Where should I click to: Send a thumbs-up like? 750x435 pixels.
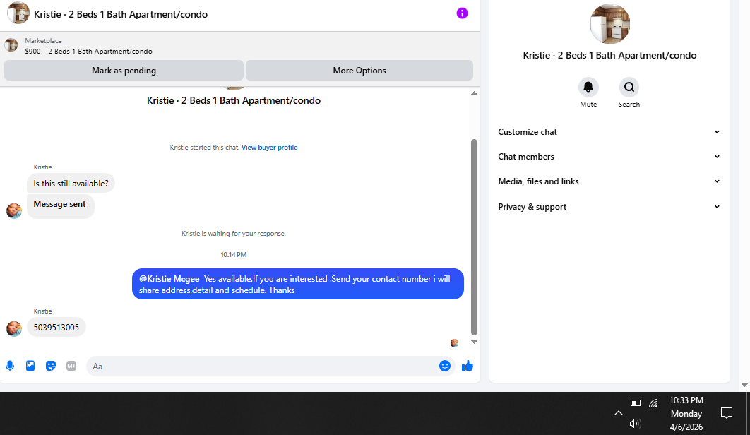tap(468, 366)
